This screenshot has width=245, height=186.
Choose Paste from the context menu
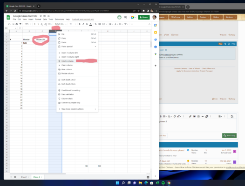pyautogui.click(x=77, y=42)
